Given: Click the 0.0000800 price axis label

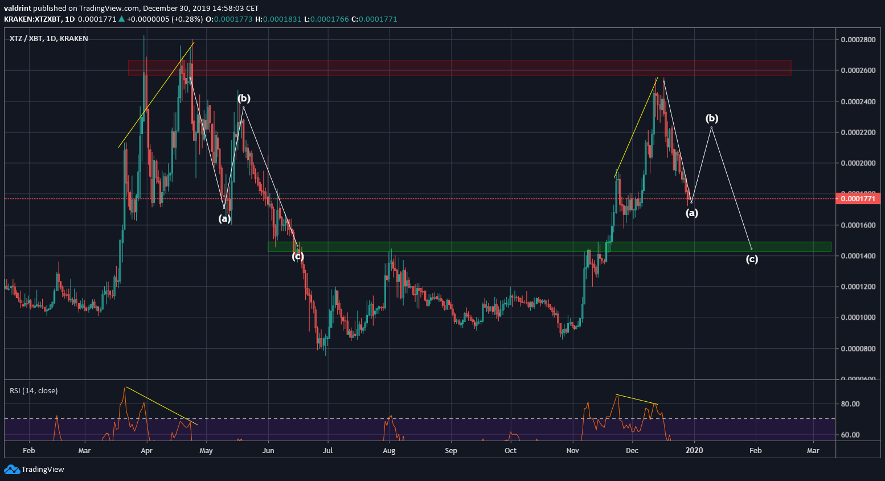Looking at the screenshot, I should [858, 349].
